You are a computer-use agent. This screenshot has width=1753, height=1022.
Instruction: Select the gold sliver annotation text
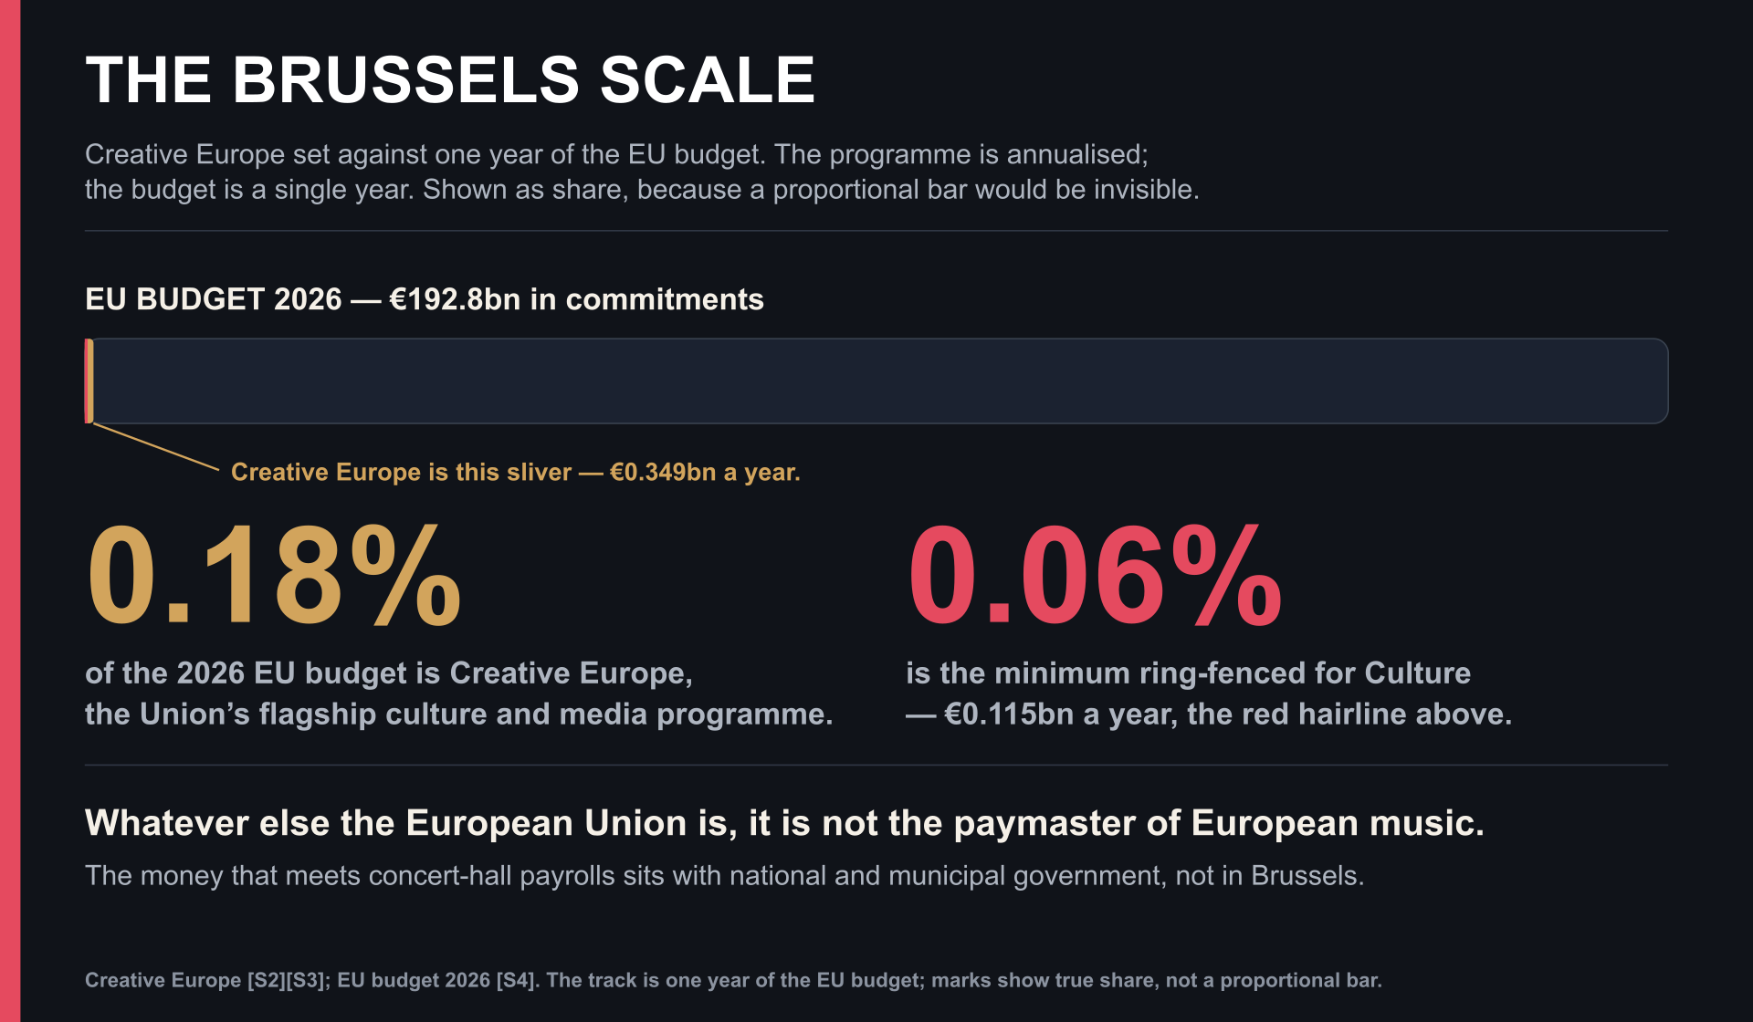[516, 472]
